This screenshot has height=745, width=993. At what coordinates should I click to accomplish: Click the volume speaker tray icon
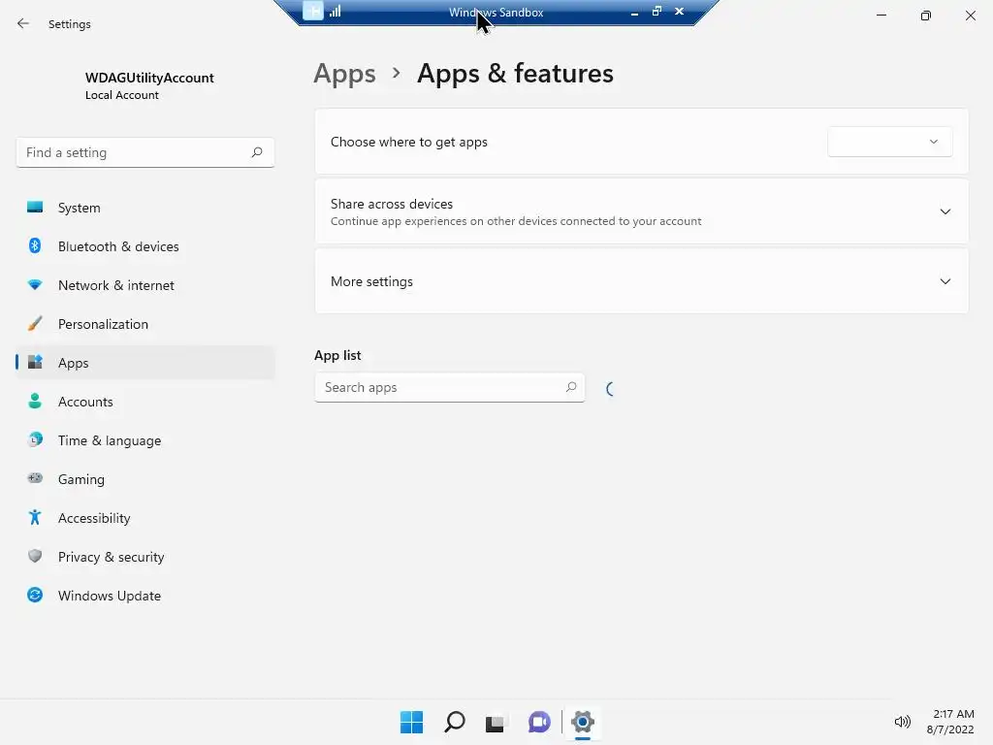click(x=902, y=722)
